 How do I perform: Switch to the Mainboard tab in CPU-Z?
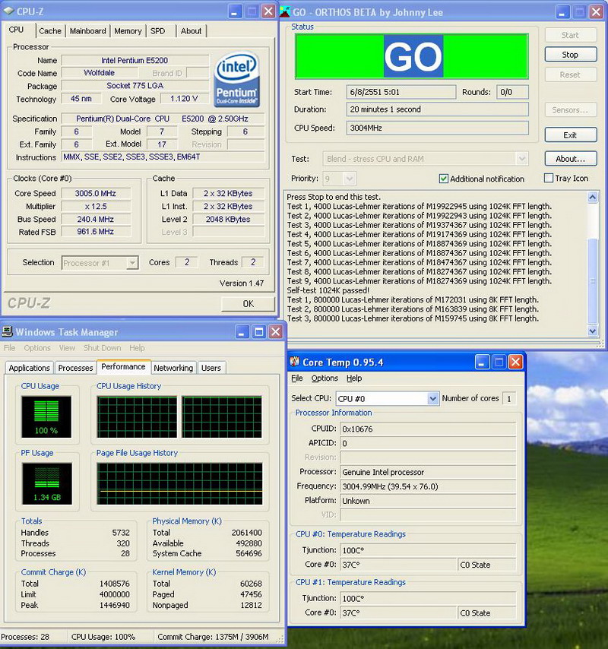click(x=87, y=31)
